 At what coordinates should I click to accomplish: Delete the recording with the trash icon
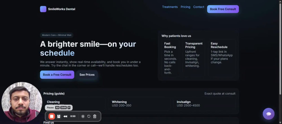coord(95,116)
